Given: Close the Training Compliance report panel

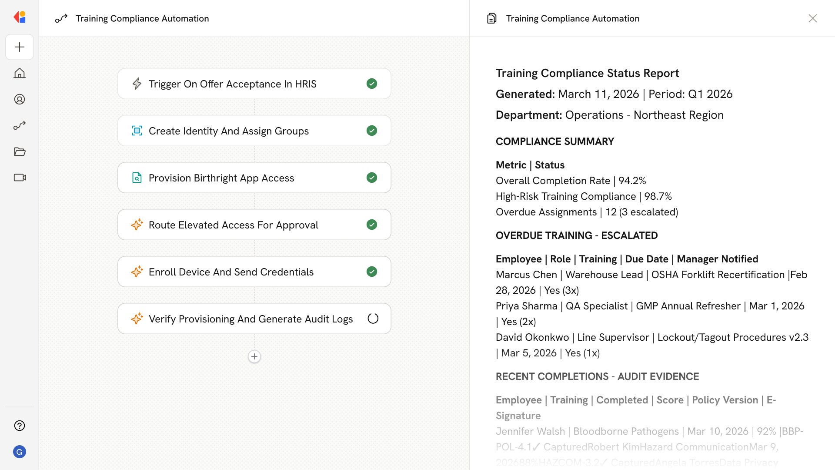Looking at the screenshot, I should click(x=812, y=18).
